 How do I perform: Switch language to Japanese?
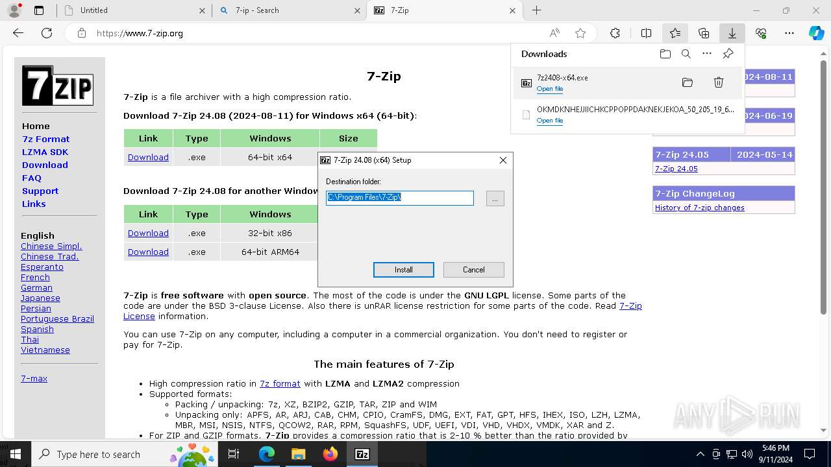(40, 298)
